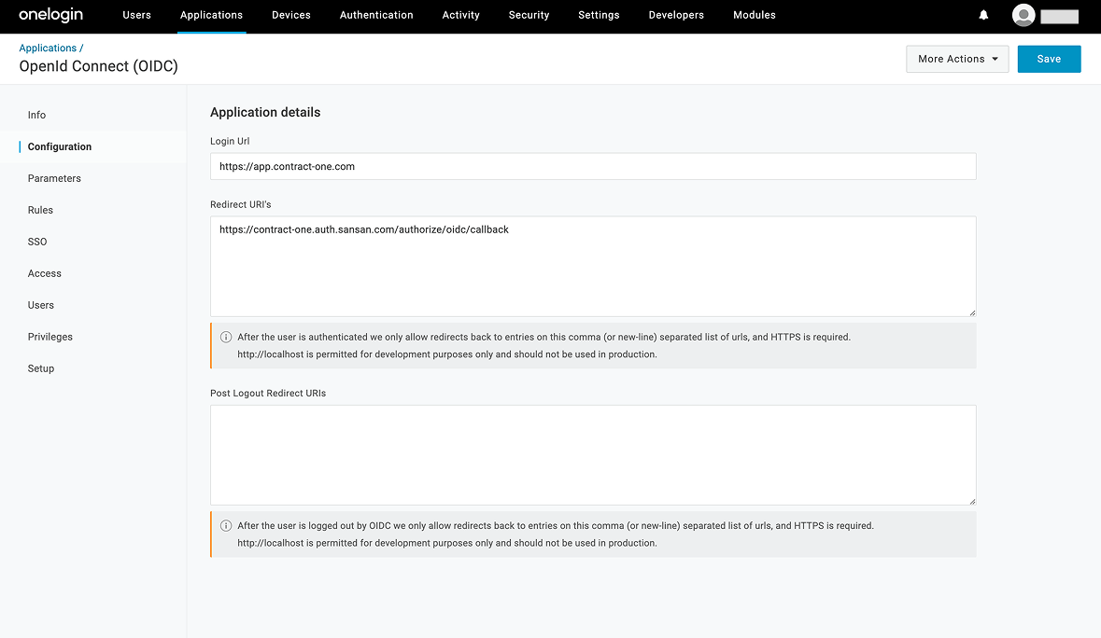Open the Devices top menu

pyautogui.click(x=291, y=15)
